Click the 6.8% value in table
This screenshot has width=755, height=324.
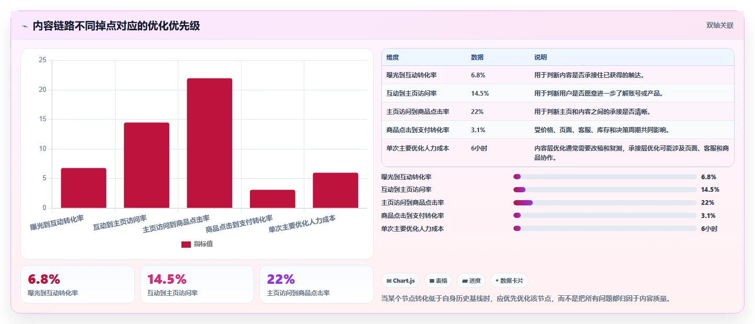point(478,75)
